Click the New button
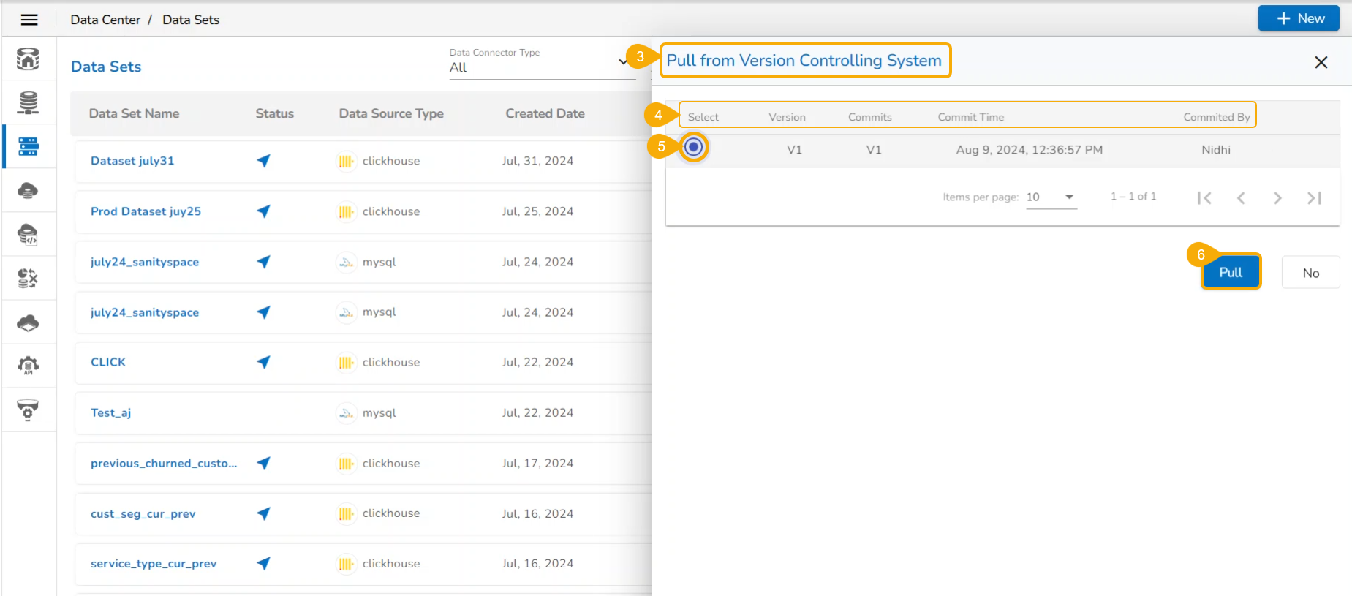The width and height of the screenshot is (1352, 596). 1299,18
